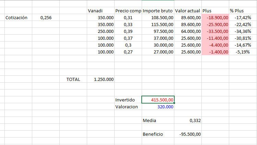The image size is (257, 145).
Task: Select the pink cell showing -18.900,00
Action: 215,17
